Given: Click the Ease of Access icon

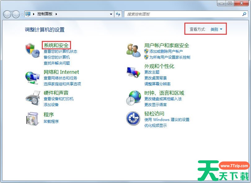Looking at the screenshot, I should point(133,118).
